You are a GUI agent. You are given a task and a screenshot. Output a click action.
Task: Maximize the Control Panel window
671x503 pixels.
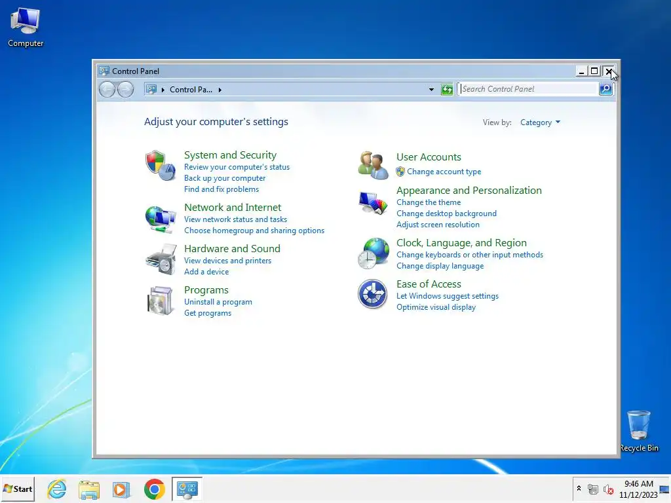[594, 71]
